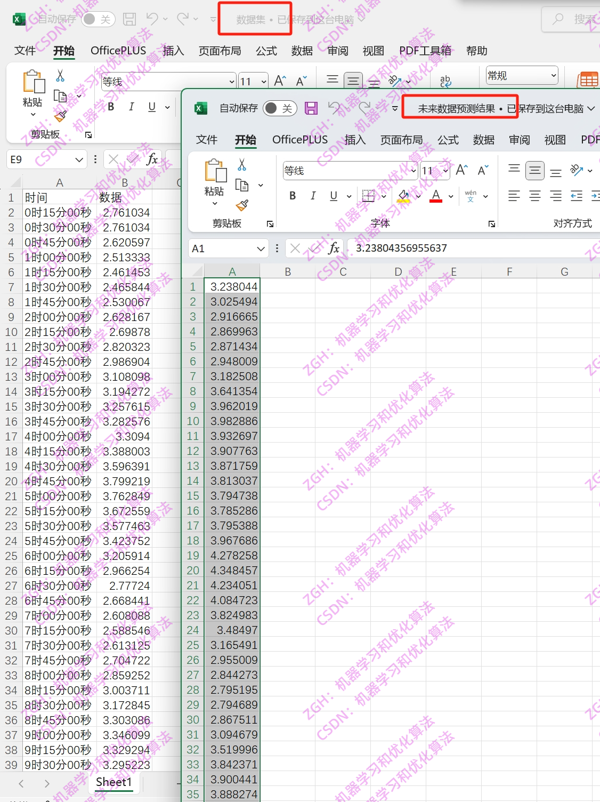Click formula bar value 3.23804356955637
The width and height of the screenshot is (600, 802).
point(401,248)
